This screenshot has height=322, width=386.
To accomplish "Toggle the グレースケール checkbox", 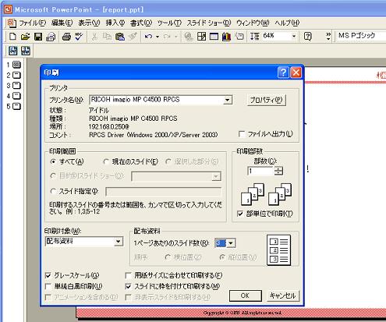I will (x=48, y=275).
